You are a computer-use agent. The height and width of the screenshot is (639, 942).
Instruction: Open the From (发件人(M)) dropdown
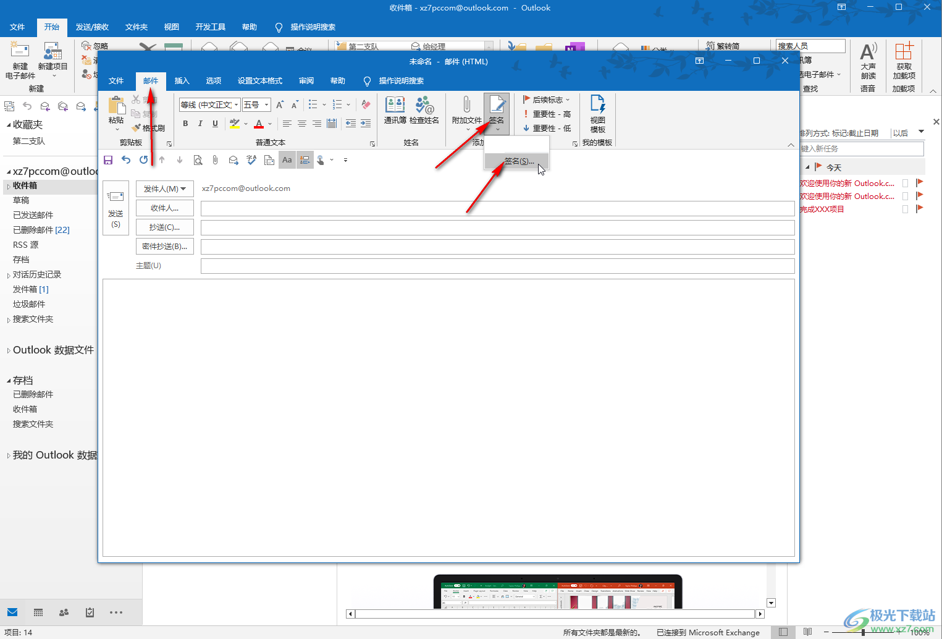(165, 188)
